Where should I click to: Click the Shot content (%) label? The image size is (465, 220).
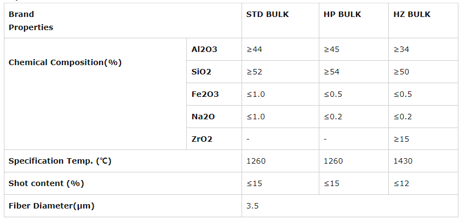(x=47, y=183)
